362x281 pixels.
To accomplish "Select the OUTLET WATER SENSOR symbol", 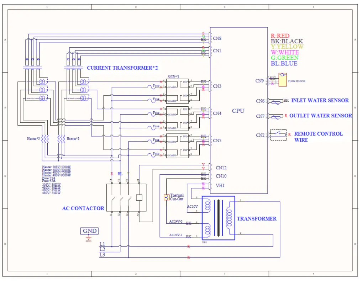I will [x=276, y=116].
